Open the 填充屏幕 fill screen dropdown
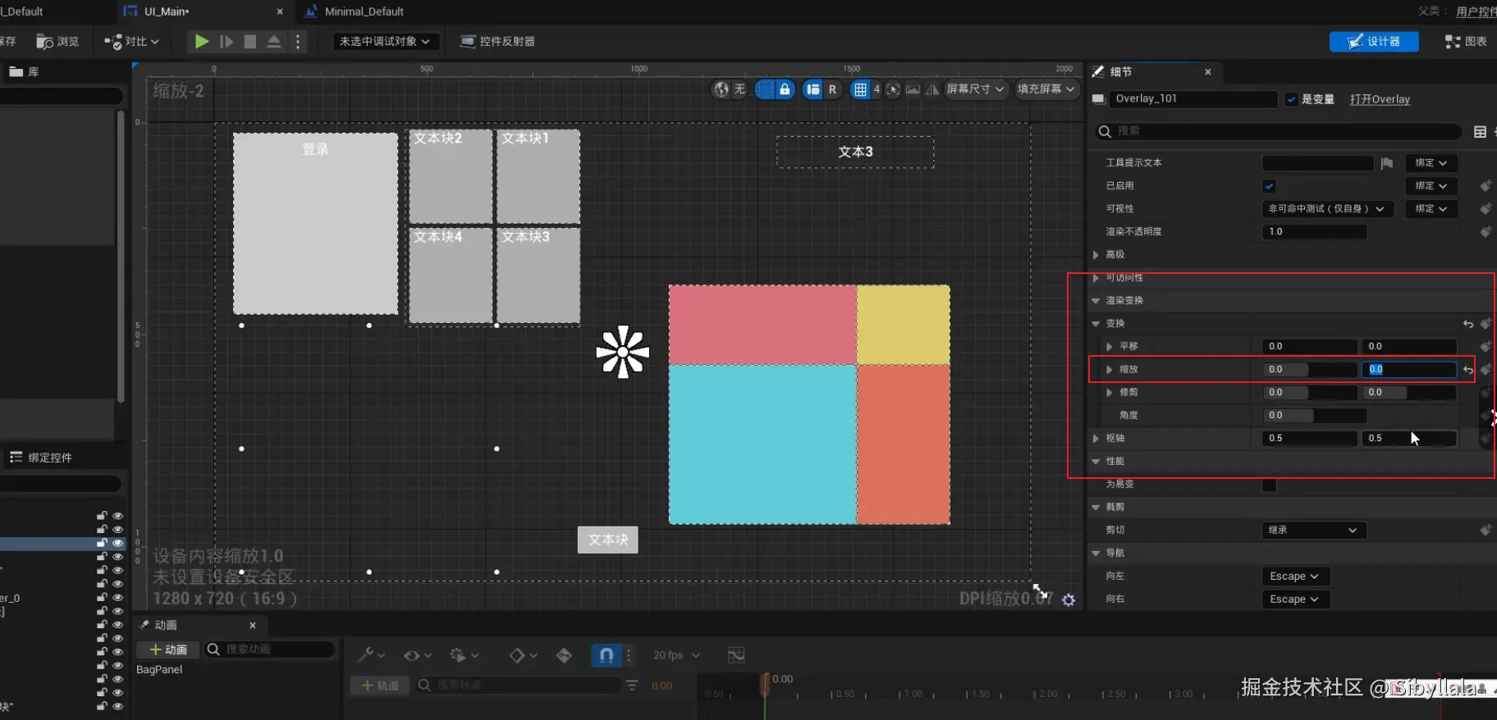This screenshot has height=720, width=1497. click(1046, 89)
